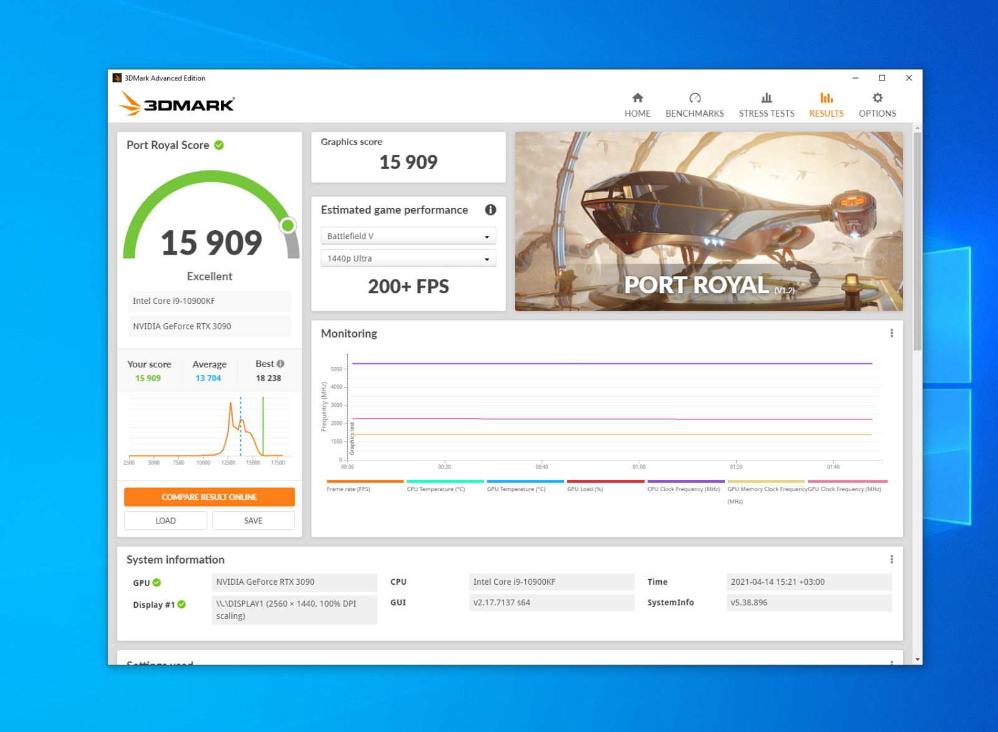Click the Excellent rating label

[x=210, y=276]
